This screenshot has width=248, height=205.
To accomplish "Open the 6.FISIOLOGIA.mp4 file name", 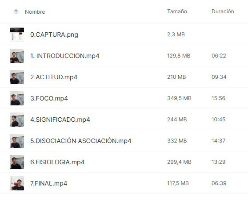I will click(57, 162).
